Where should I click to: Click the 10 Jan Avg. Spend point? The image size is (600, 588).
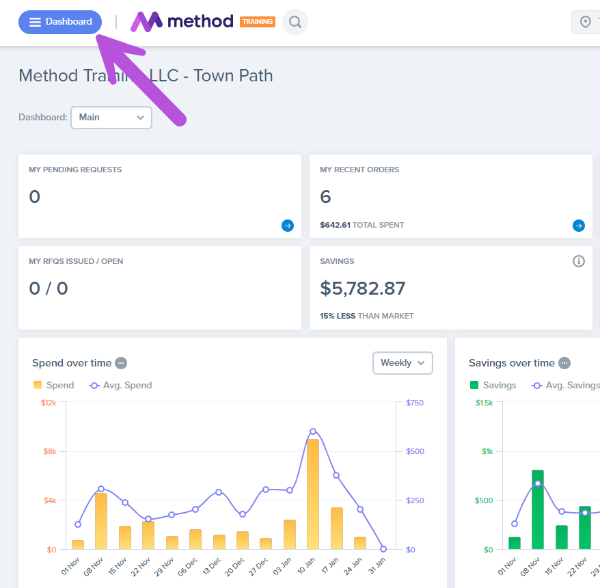(313, 431)
